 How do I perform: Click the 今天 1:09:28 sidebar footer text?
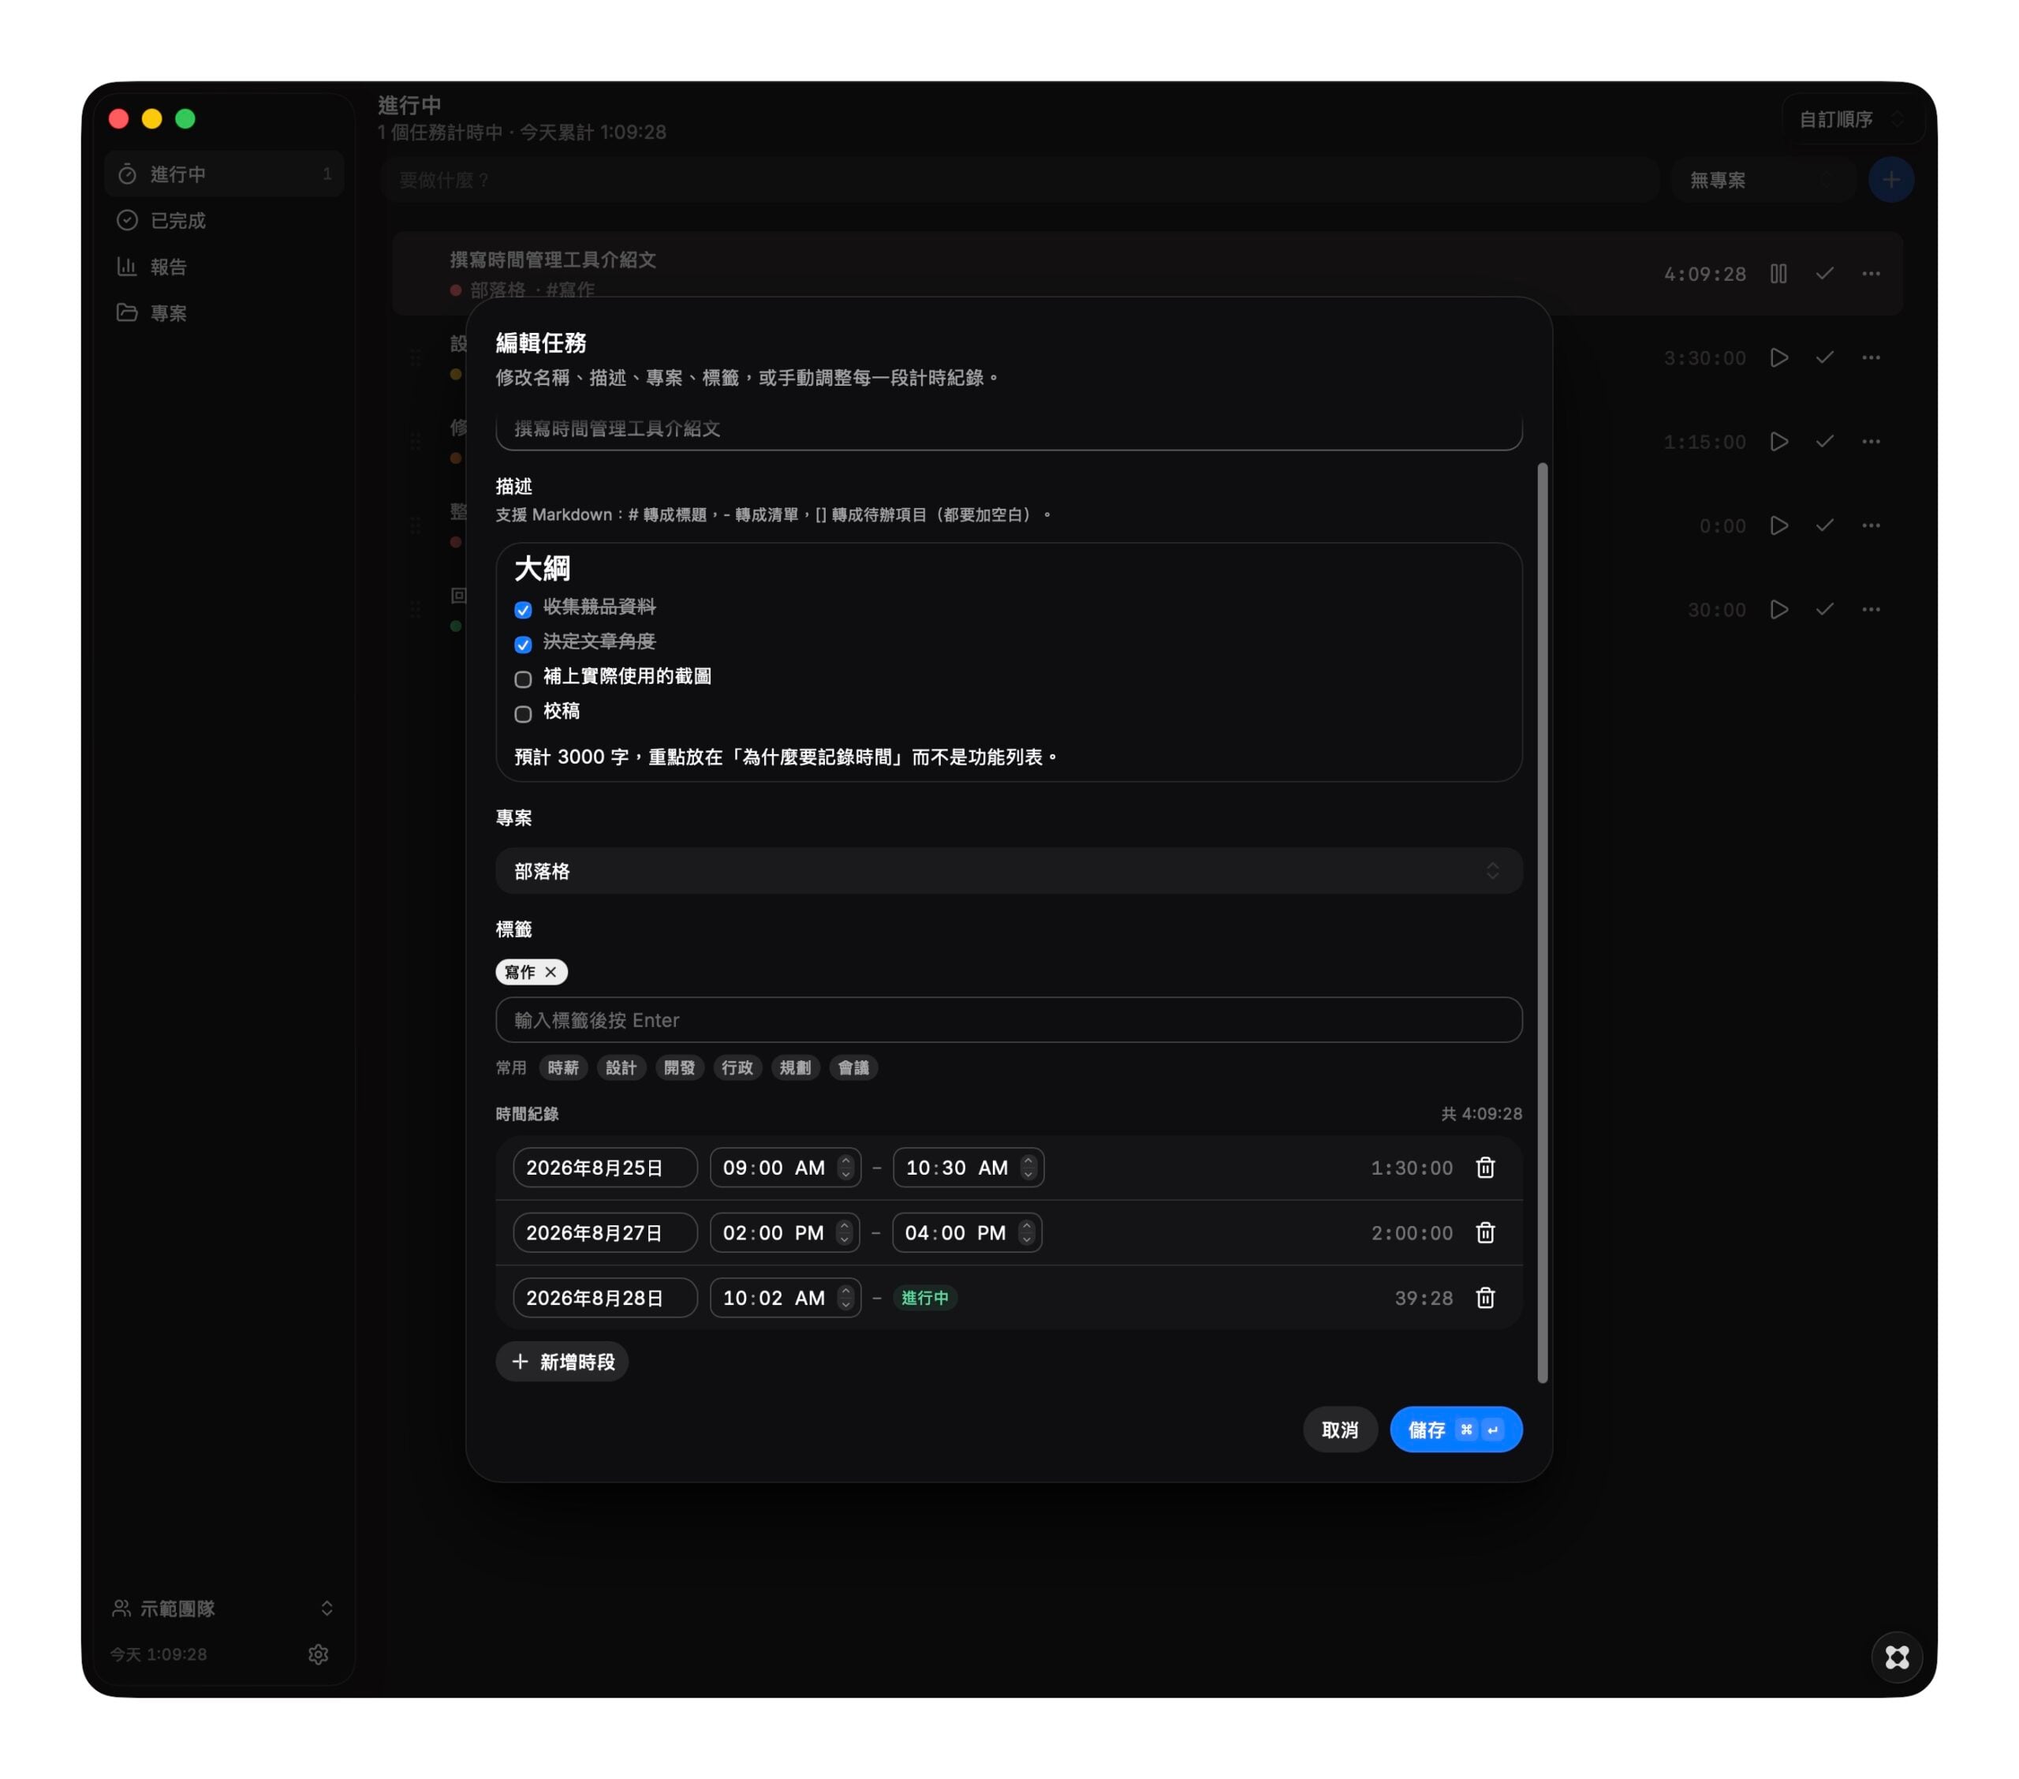159,1654
